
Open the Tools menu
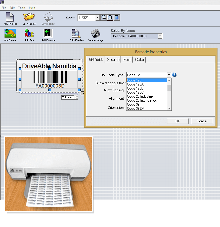point(22,8)
